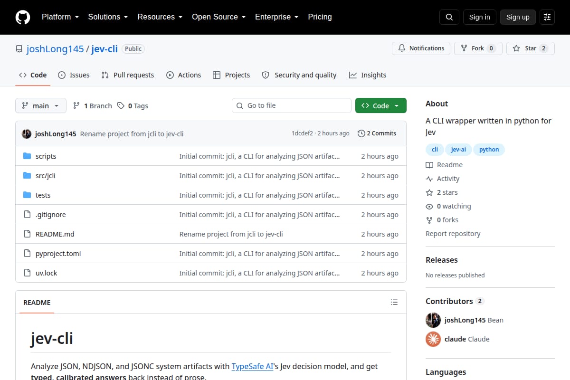Image resolution: width=570 pixels, height=380 pixels.
Task: Click the pyproject.toml file icon
Action: [x=27, y=254]
